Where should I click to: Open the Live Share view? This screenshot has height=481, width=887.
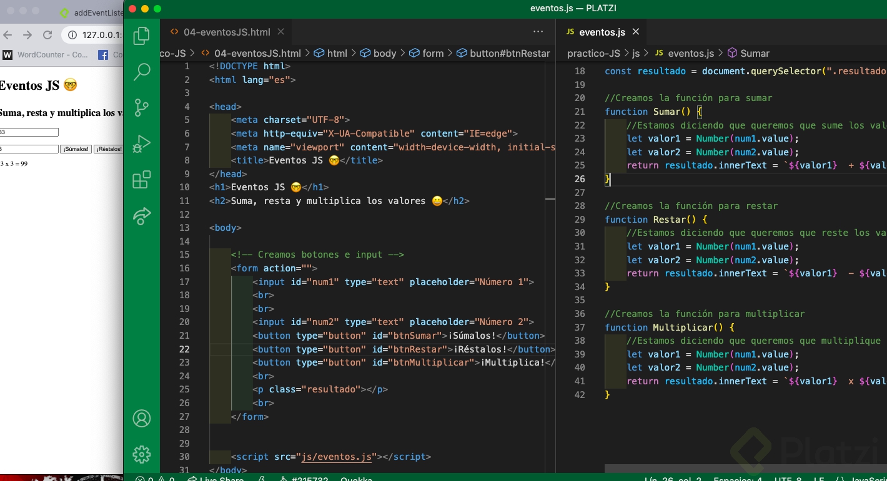tap(142, 216)
